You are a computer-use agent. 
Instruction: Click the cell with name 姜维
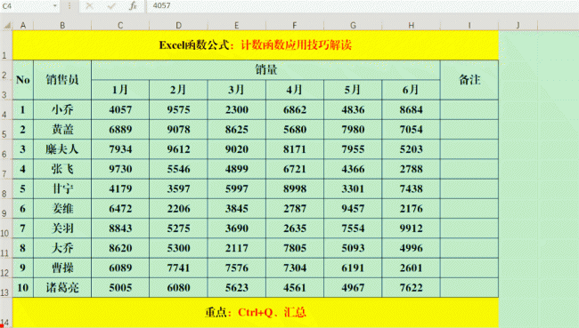coord(62,209)
